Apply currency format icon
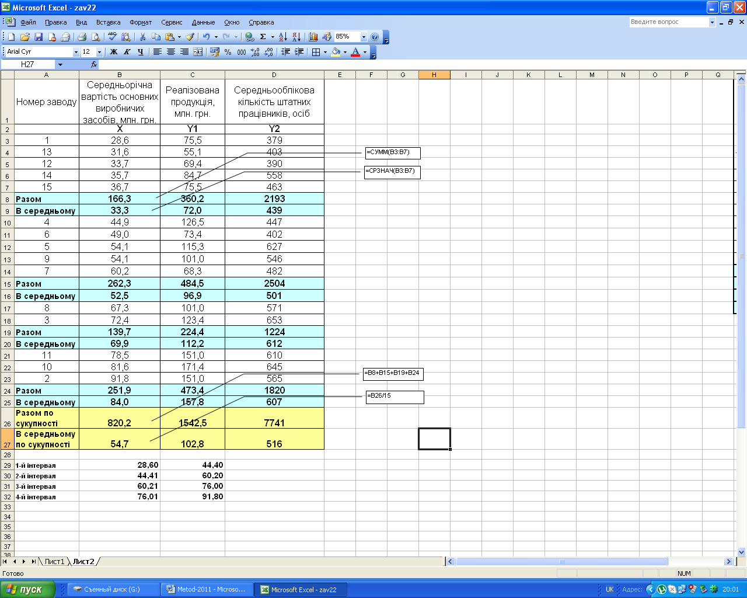 (215, 52)
